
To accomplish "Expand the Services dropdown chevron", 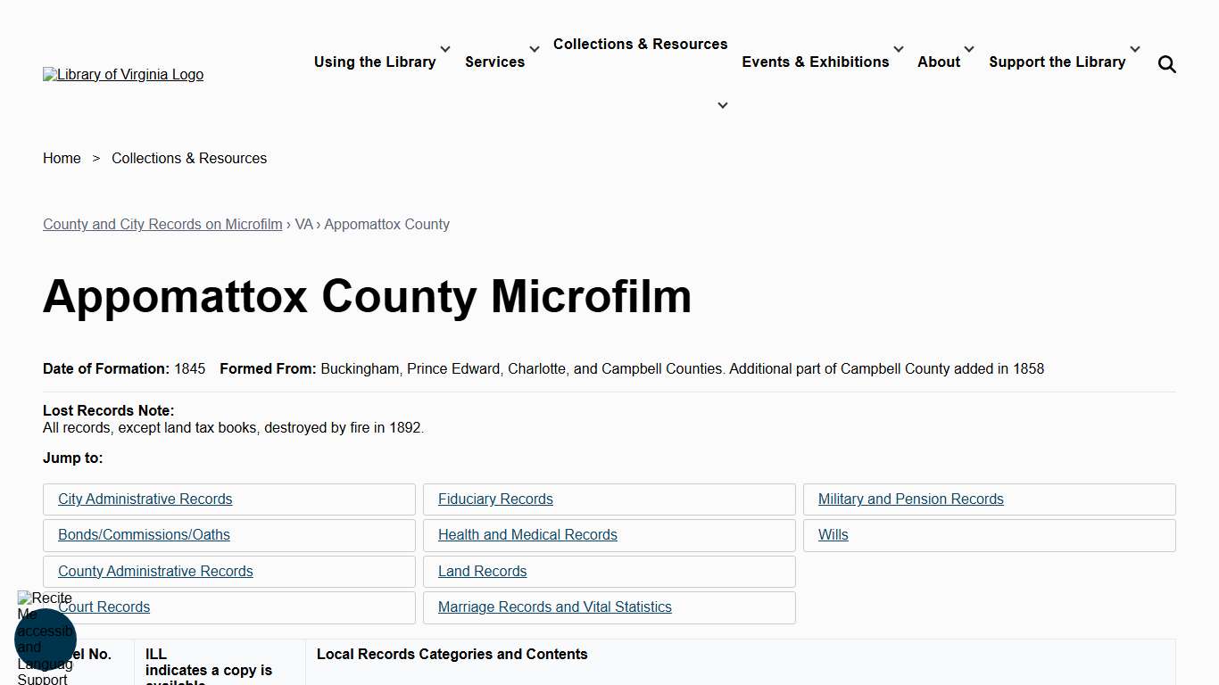I will [534, 49].
